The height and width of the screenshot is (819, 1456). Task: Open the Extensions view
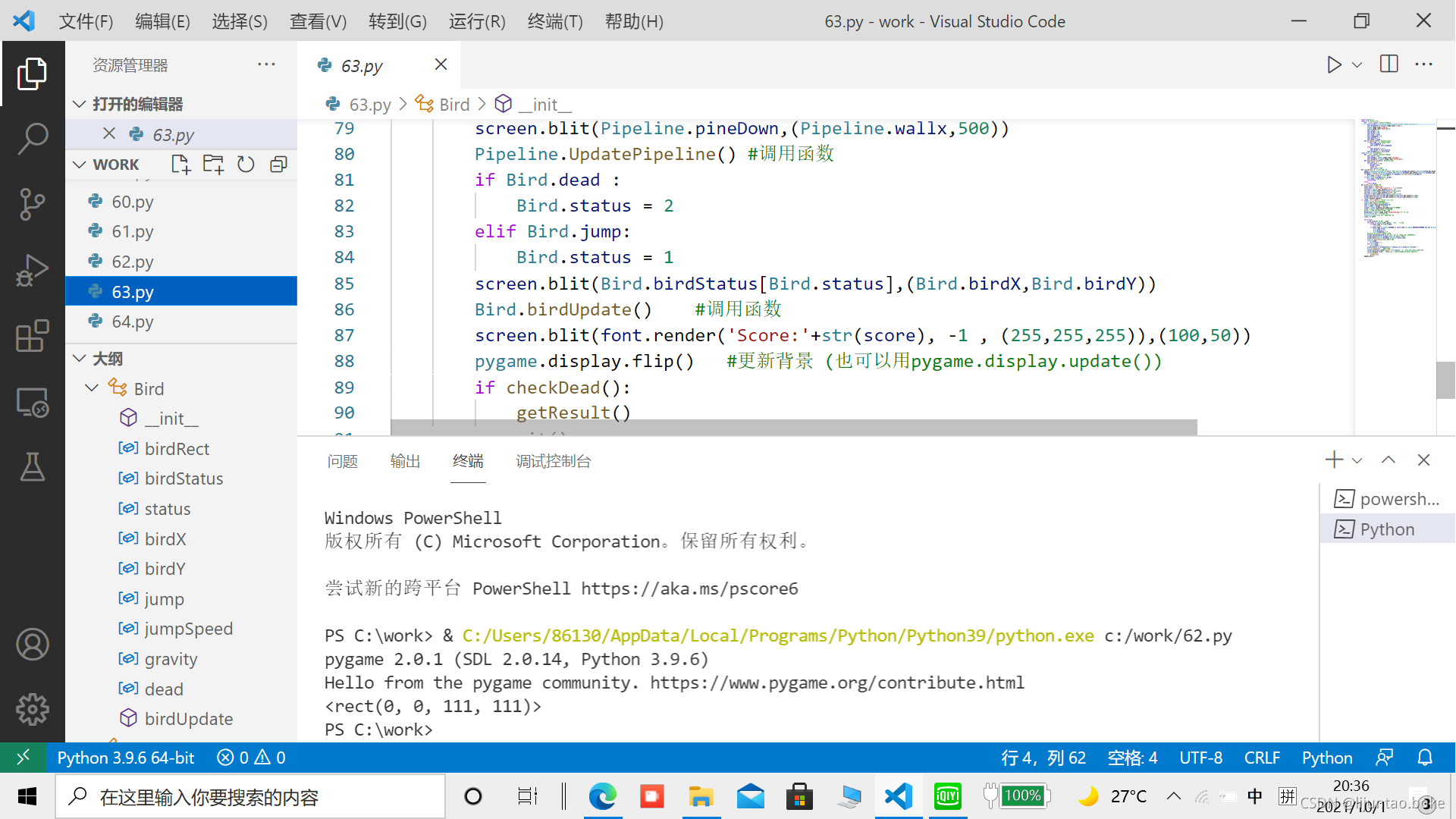(x=33, y=335)
